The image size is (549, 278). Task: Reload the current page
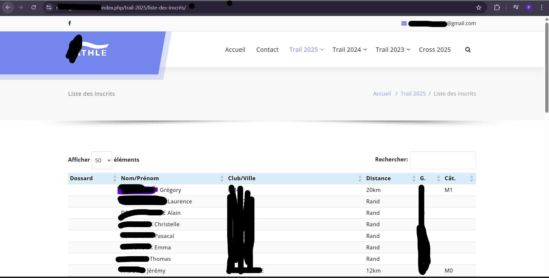[x=33, y=7]
